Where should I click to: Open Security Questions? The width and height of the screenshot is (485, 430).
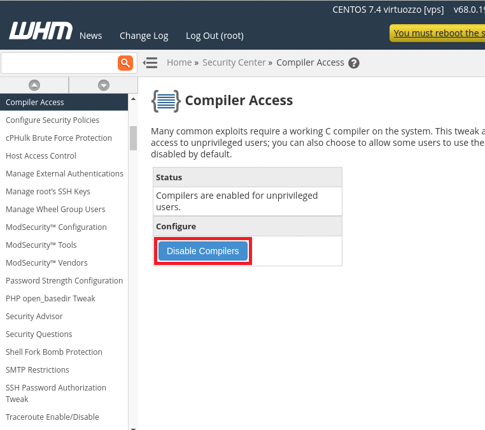(x=39, y=334)
